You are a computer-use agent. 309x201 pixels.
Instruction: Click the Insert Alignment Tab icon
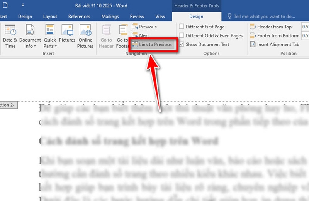(x=253, y=44)
